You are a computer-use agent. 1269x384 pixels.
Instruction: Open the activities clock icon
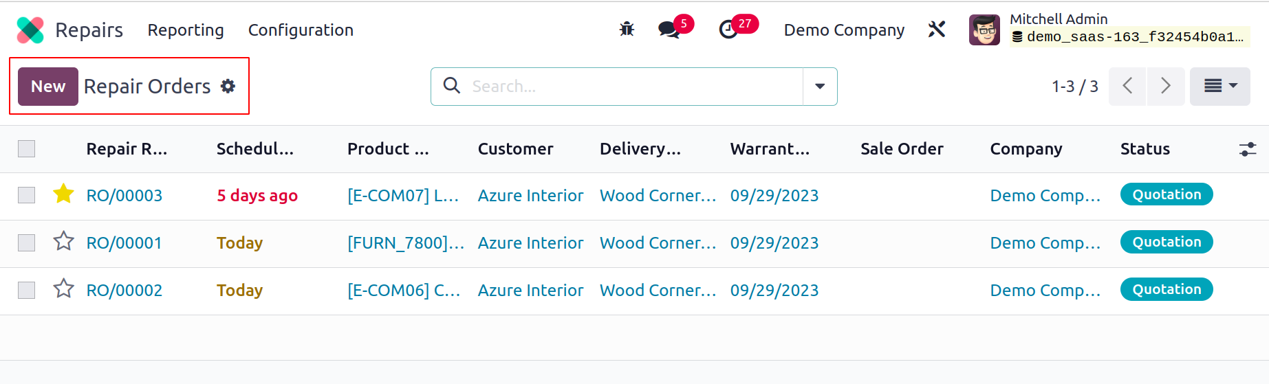[728, 30]
